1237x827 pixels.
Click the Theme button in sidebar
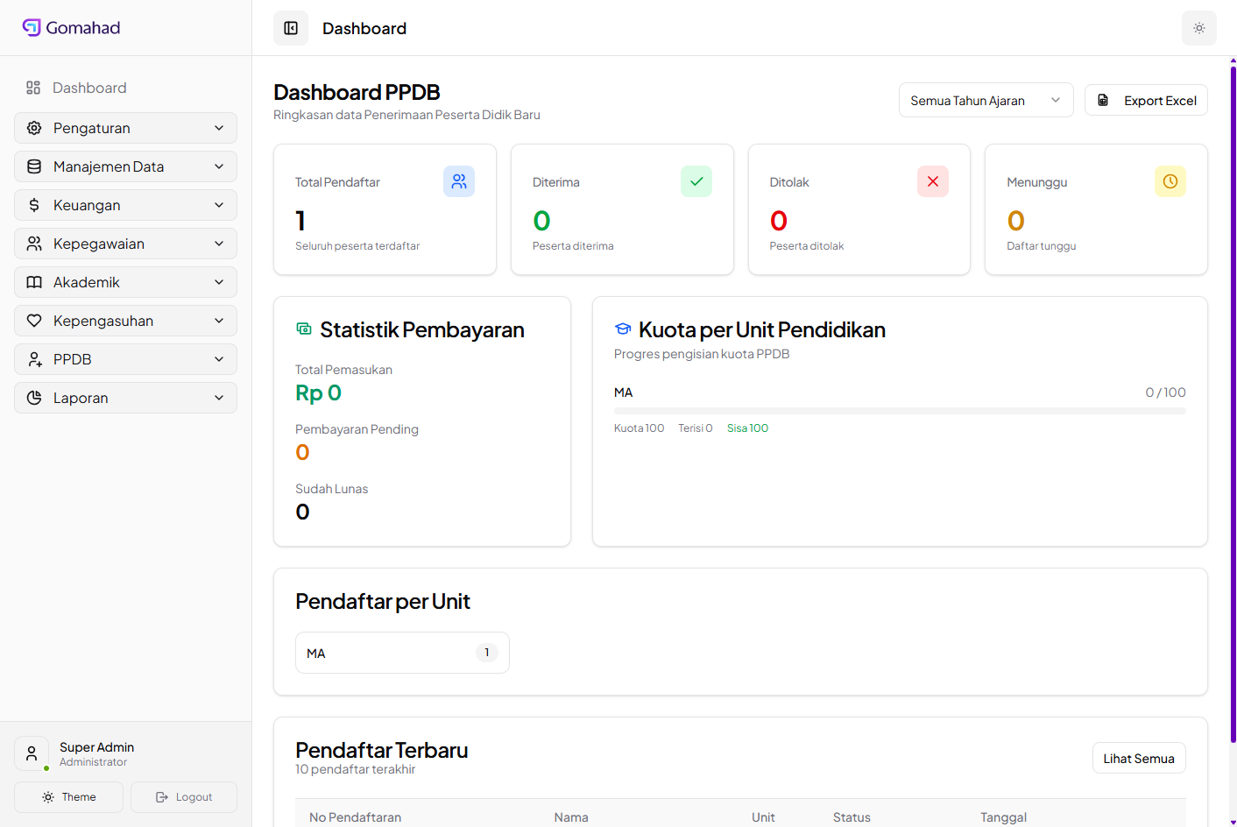click(x=68, y=797)
